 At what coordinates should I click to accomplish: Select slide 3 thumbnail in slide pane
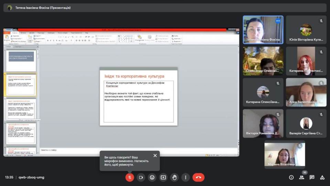pos(21,109)
